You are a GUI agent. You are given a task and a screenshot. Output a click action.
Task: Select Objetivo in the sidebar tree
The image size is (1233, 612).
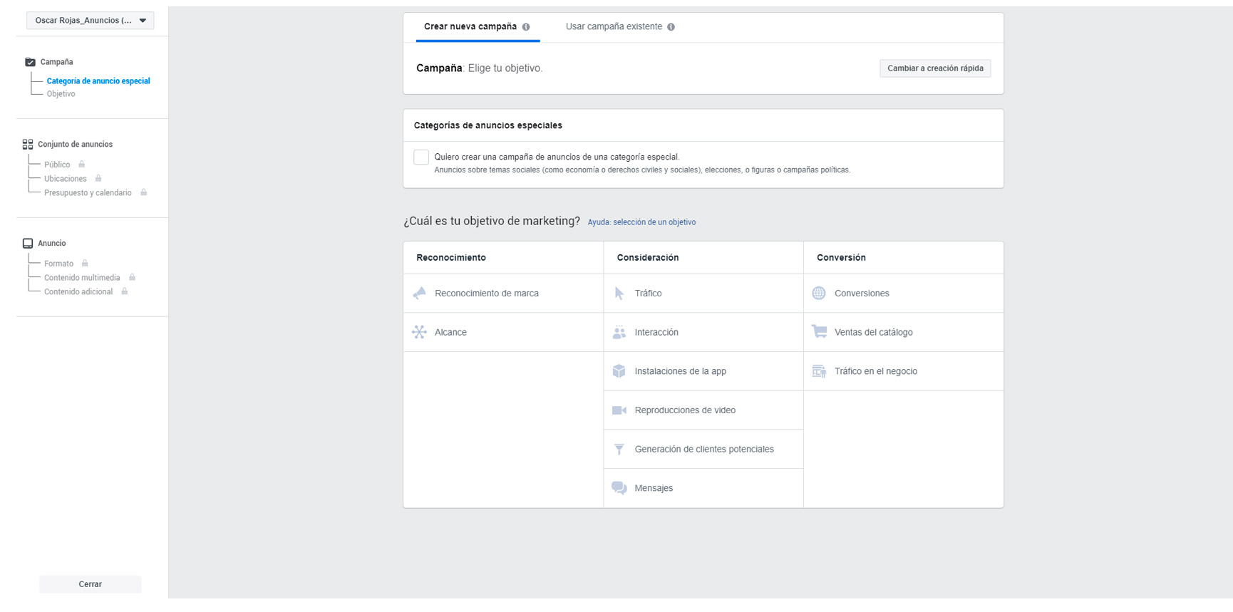61,94
